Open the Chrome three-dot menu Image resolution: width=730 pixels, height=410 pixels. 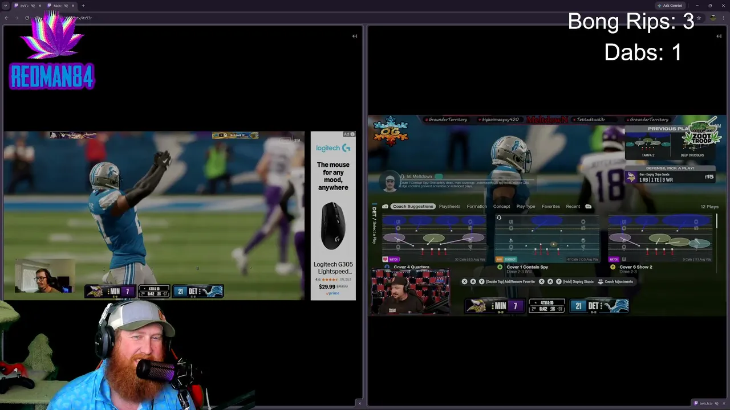point(724,18)
